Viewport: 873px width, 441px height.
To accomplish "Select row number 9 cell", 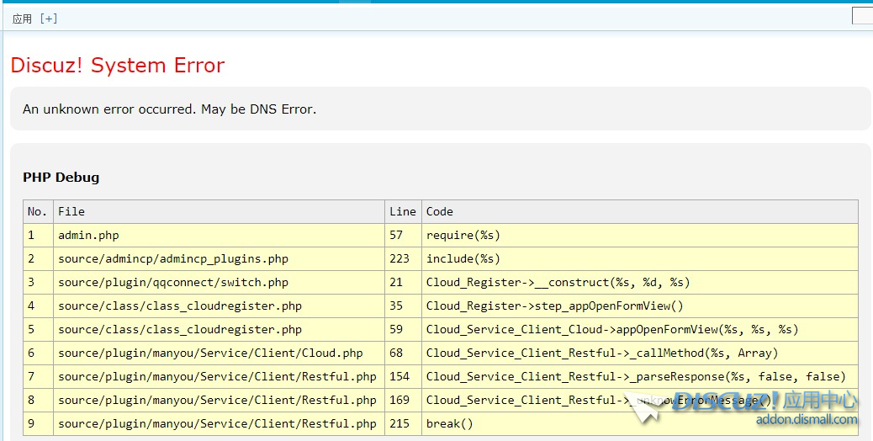I will [x=39, y=423].
